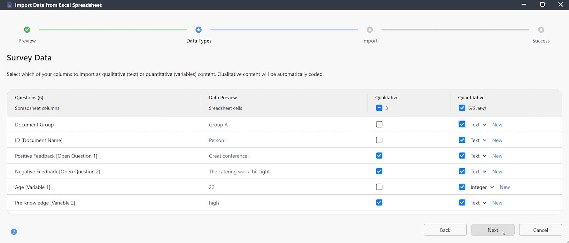Uncheck Quantitative for Document Group
This screenshot has height=243, width=569.
462,125
